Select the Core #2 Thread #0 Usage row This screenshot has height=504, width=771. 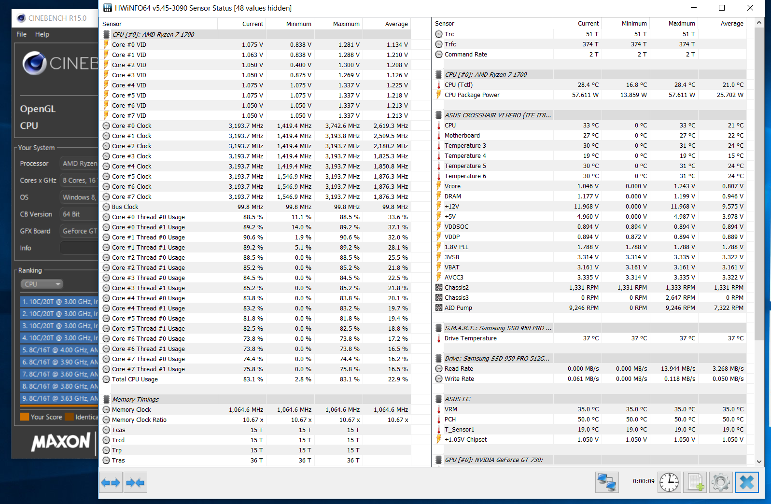(x=256, y=257)
